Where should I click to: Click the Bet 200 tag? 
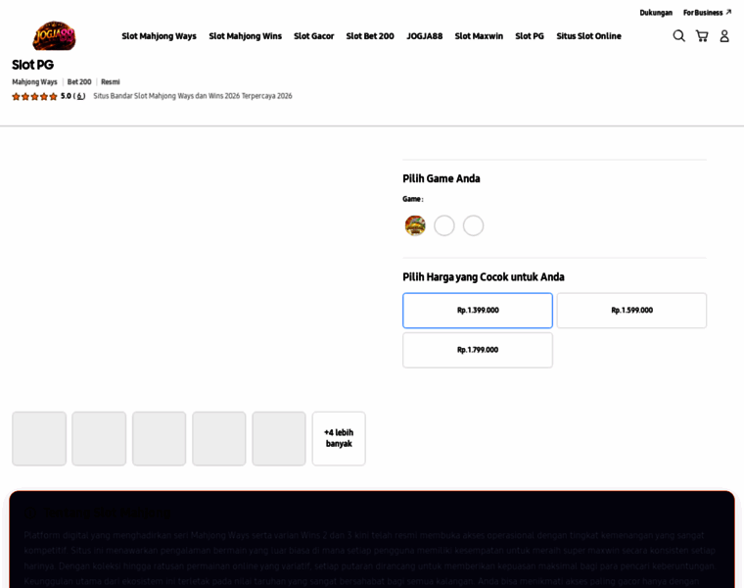click(x=79, y=81)
